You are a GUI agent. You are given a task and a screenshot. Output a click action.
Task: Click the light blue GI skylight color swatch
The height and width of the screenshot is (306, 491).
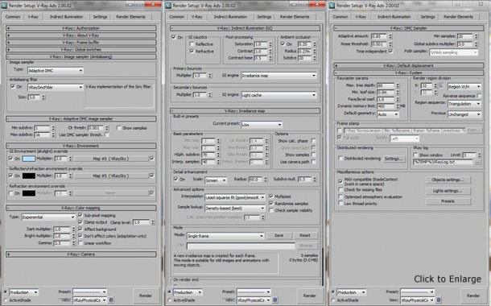point(28,159)
